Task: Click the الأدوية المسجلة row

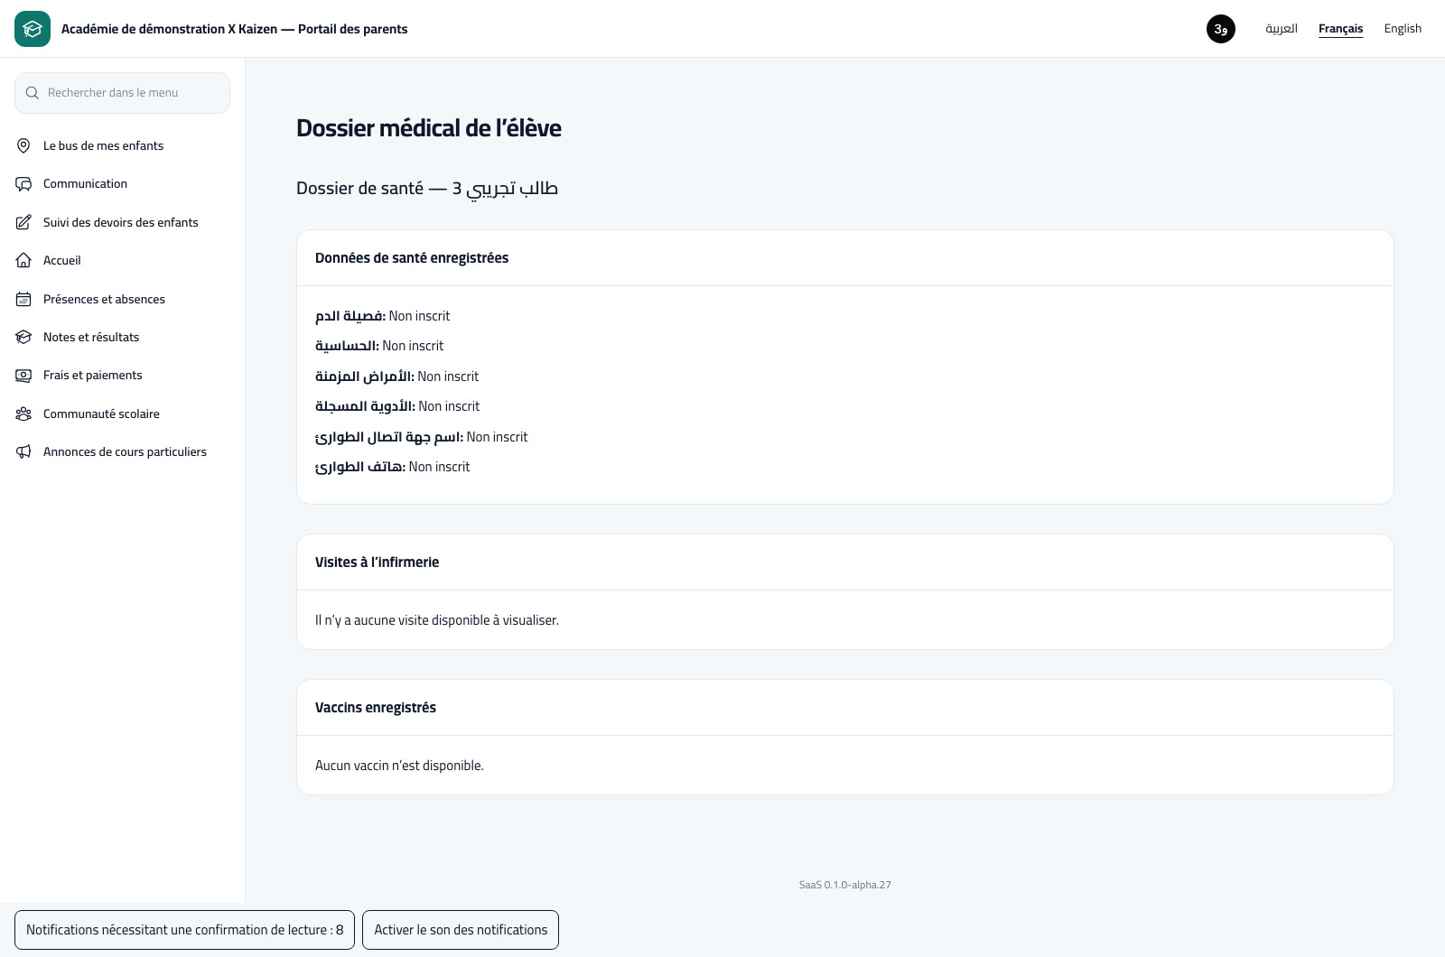Action: click(x=397, y=406)
